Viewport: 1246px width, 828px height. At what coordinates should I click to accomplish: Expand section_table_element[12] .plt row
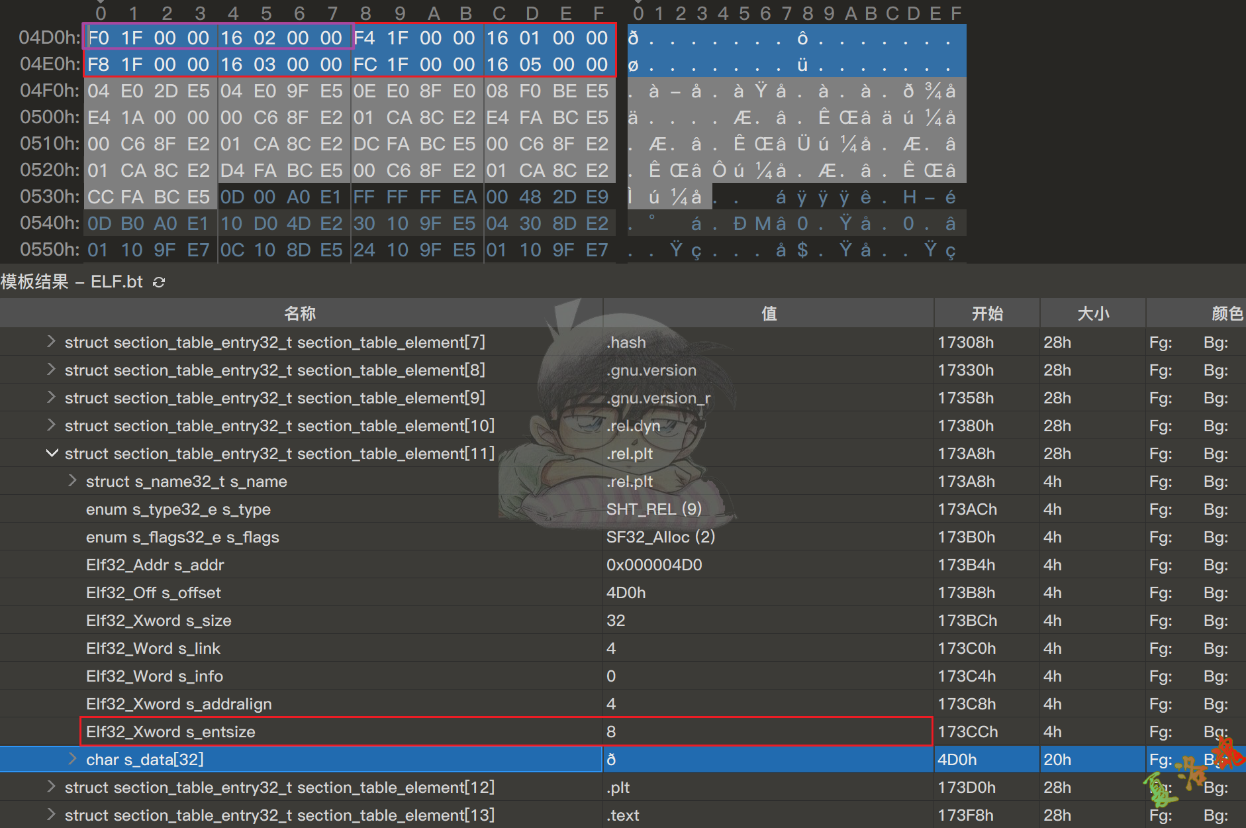coord(51,787)
